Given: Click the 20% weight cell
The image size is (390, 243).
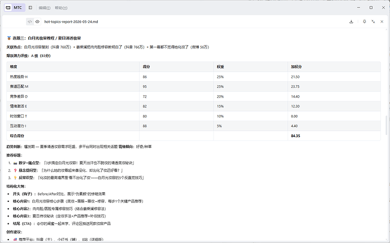Looking at the screenshot, I should click(x=220, y=96).
